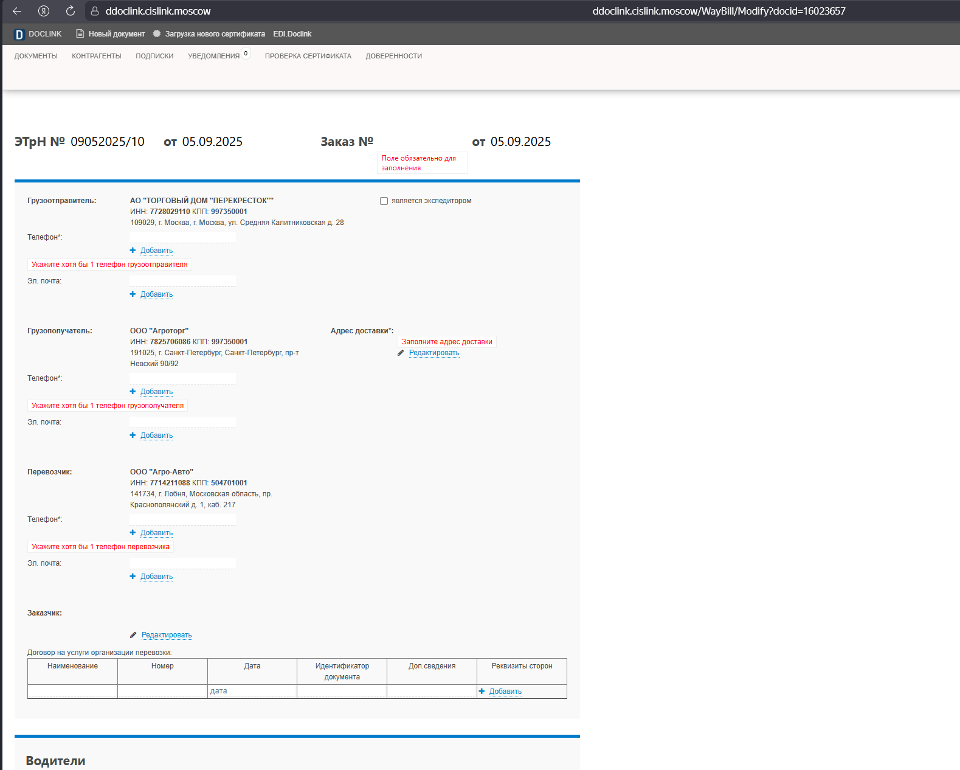
Task: Click the 'ООО "Агро-Авто"' carrier name
Action: tap(162, 472)
